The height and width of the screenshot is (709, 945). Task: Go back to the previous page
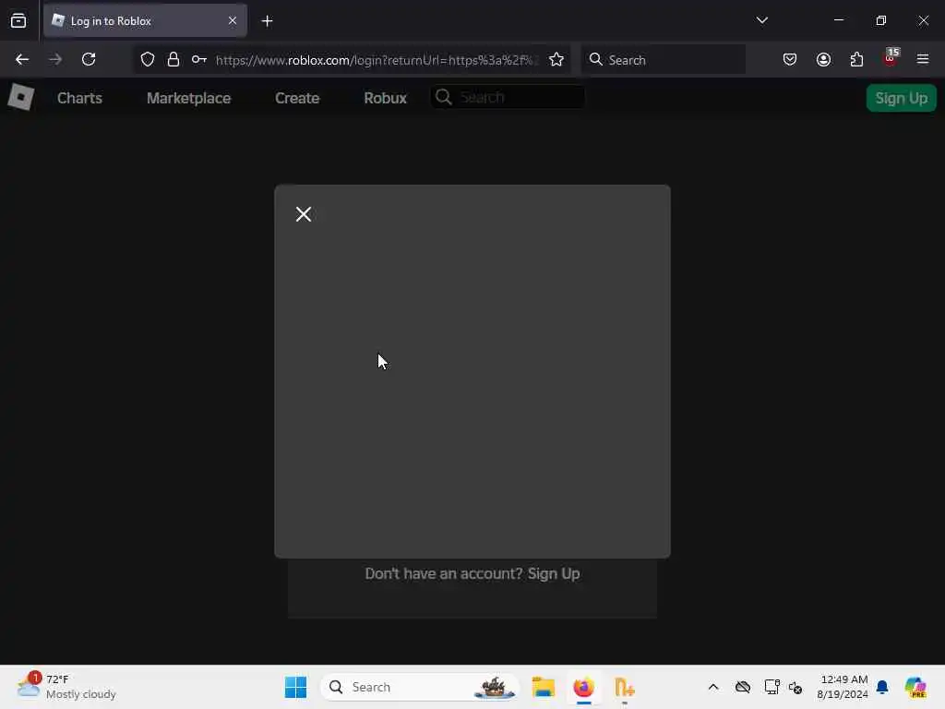pos(22,59)
